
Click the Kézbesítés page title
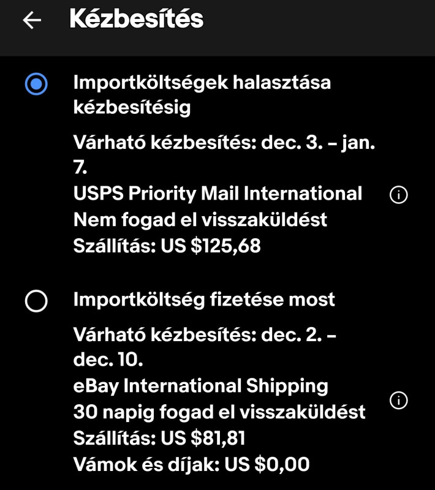tap(136, 20)
